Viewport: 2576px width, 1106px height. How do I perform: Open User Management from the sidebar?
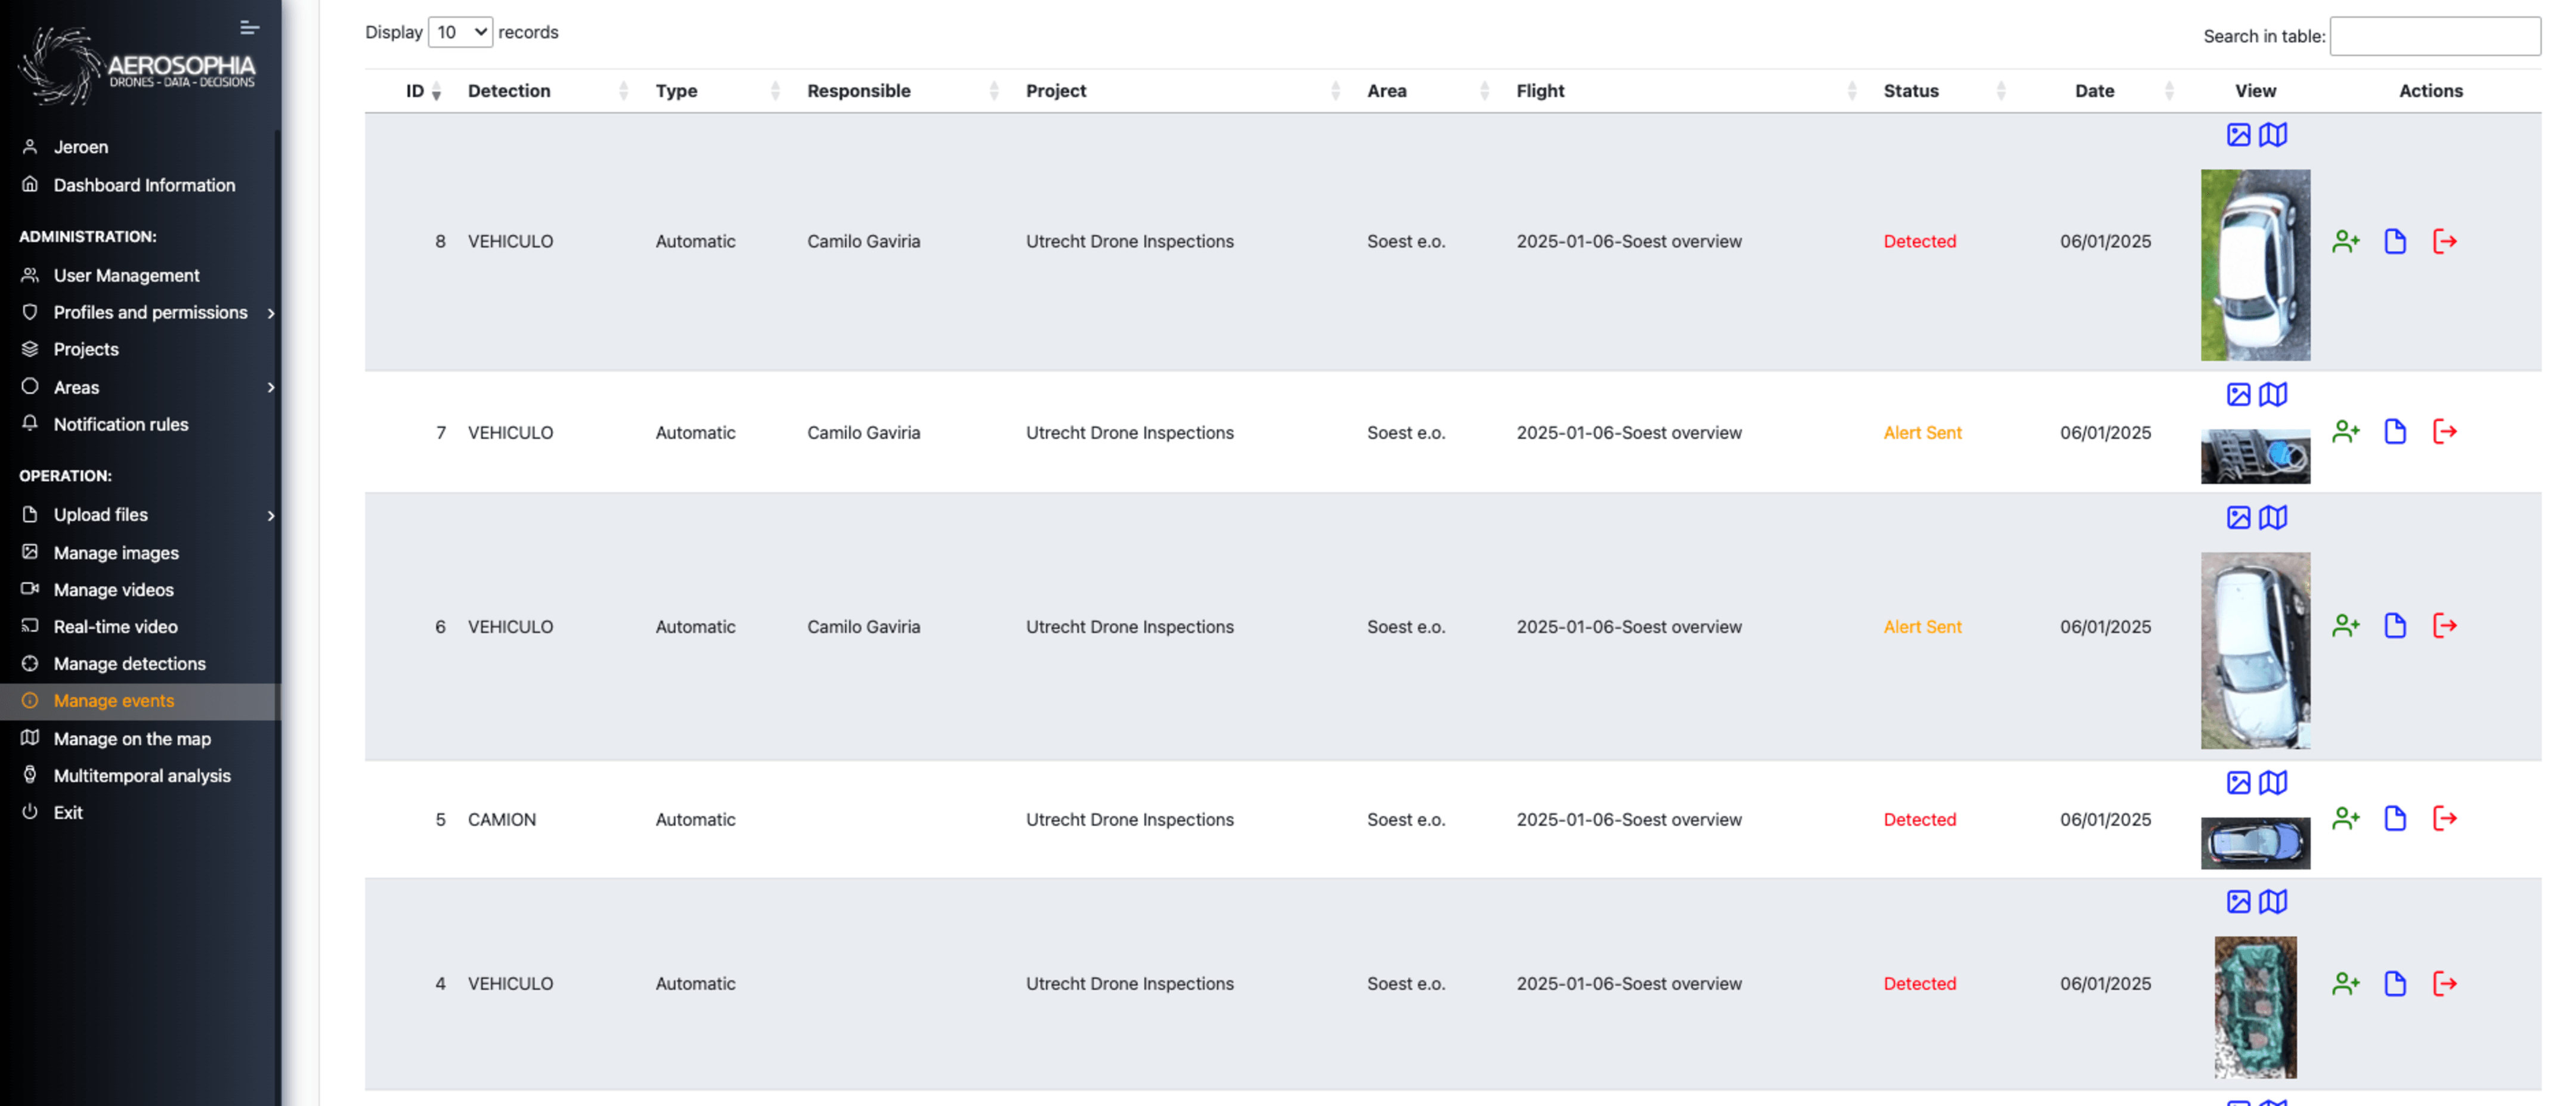[126, 275]
